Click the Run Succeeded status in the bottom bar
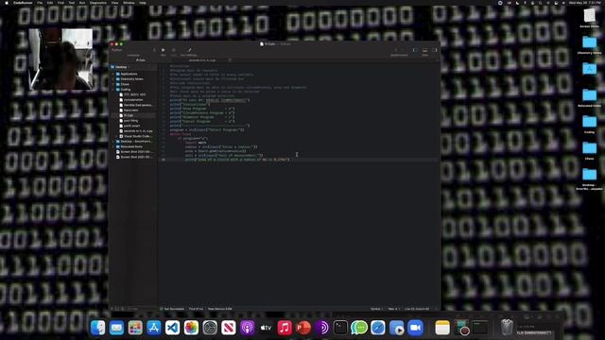605x340 pixels. (x=172, y=309)
